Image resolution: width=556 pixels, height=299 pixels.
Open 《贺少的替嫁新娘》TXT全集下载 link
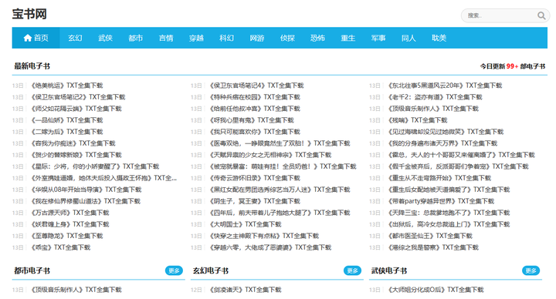tap(76, 155)
